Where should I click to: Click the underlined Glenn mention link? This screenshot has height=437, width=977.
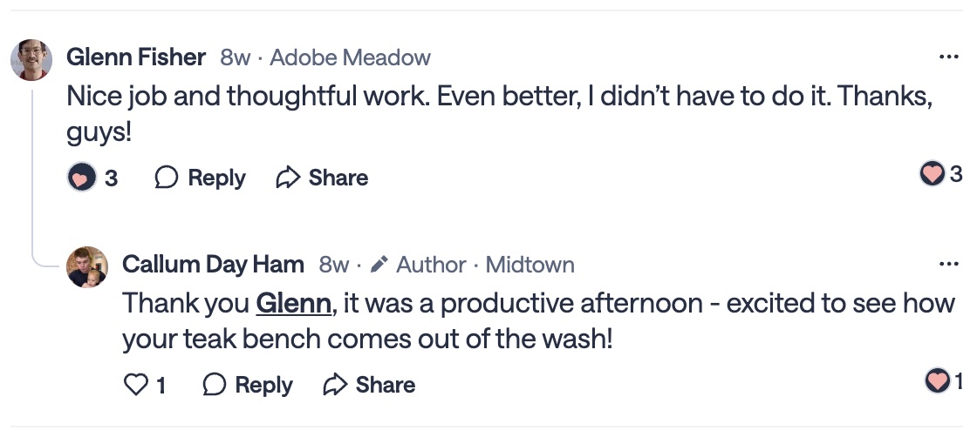click(x=293, y=304)
